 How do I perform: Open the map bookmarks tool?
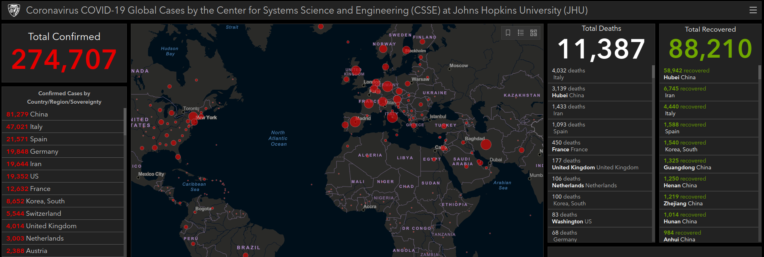click(508, 33)
